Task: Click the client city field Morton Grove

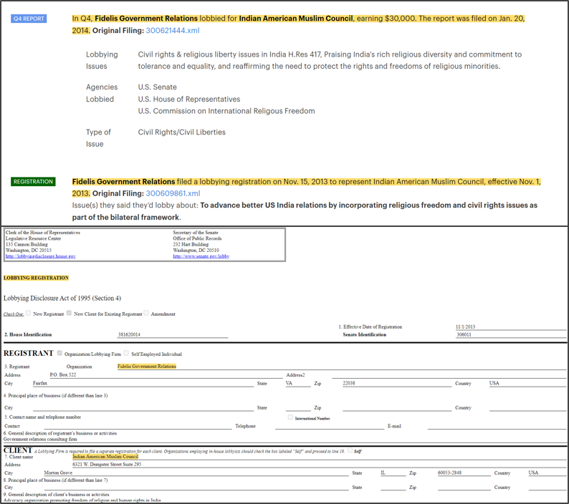Action: pyautogui.click(x=196, y=472)
